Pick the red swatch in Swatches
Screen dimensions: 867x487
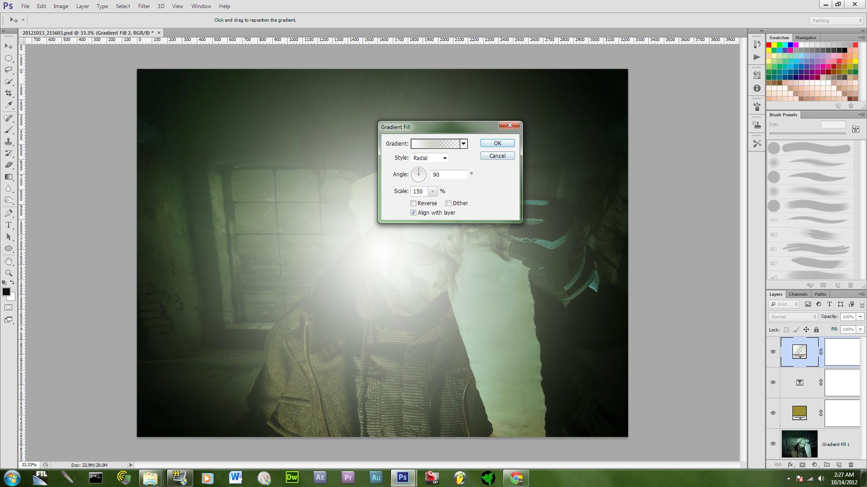point(769,45)
